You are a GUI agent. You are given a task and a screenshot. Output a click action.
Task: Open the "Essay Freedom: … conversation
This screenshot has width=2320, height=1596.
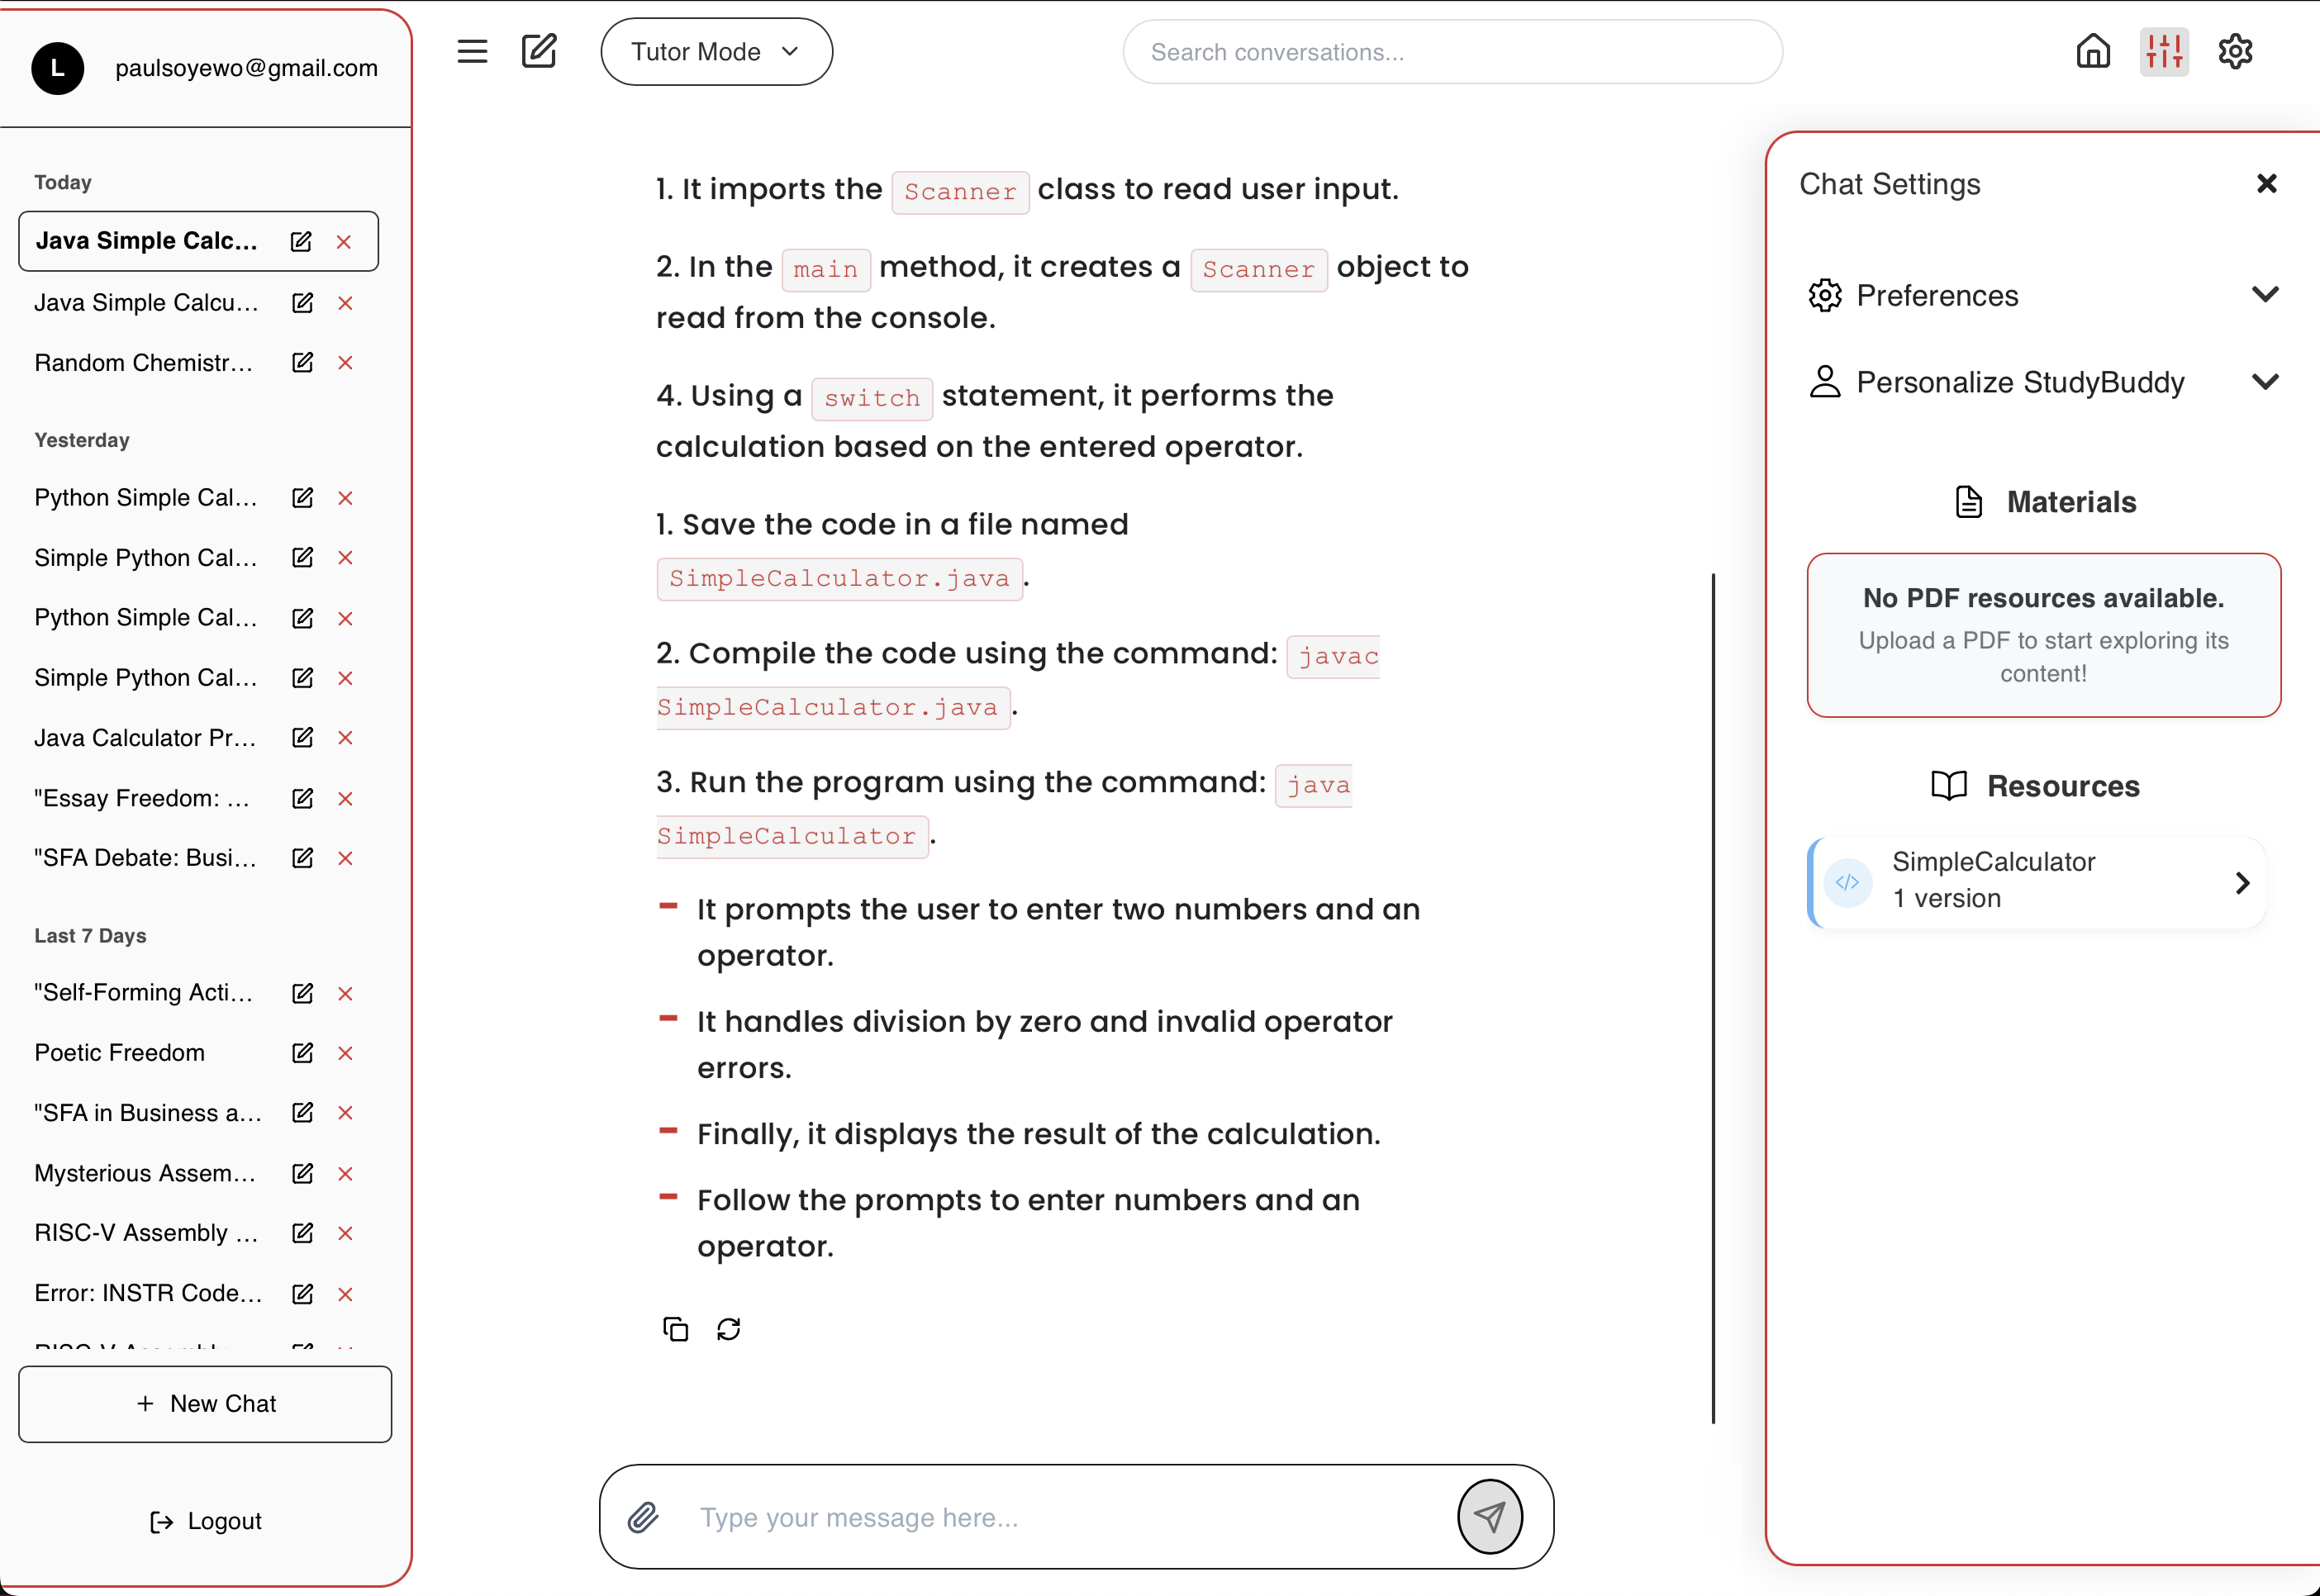[143, 798]
